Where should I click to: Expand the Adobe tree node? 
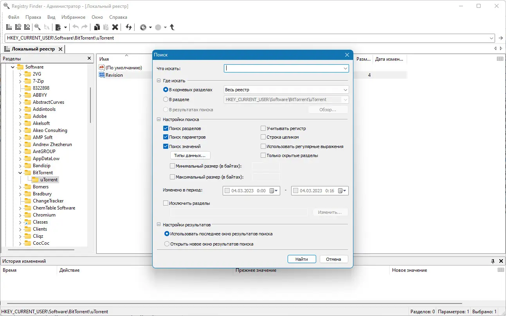coord(20,116)
